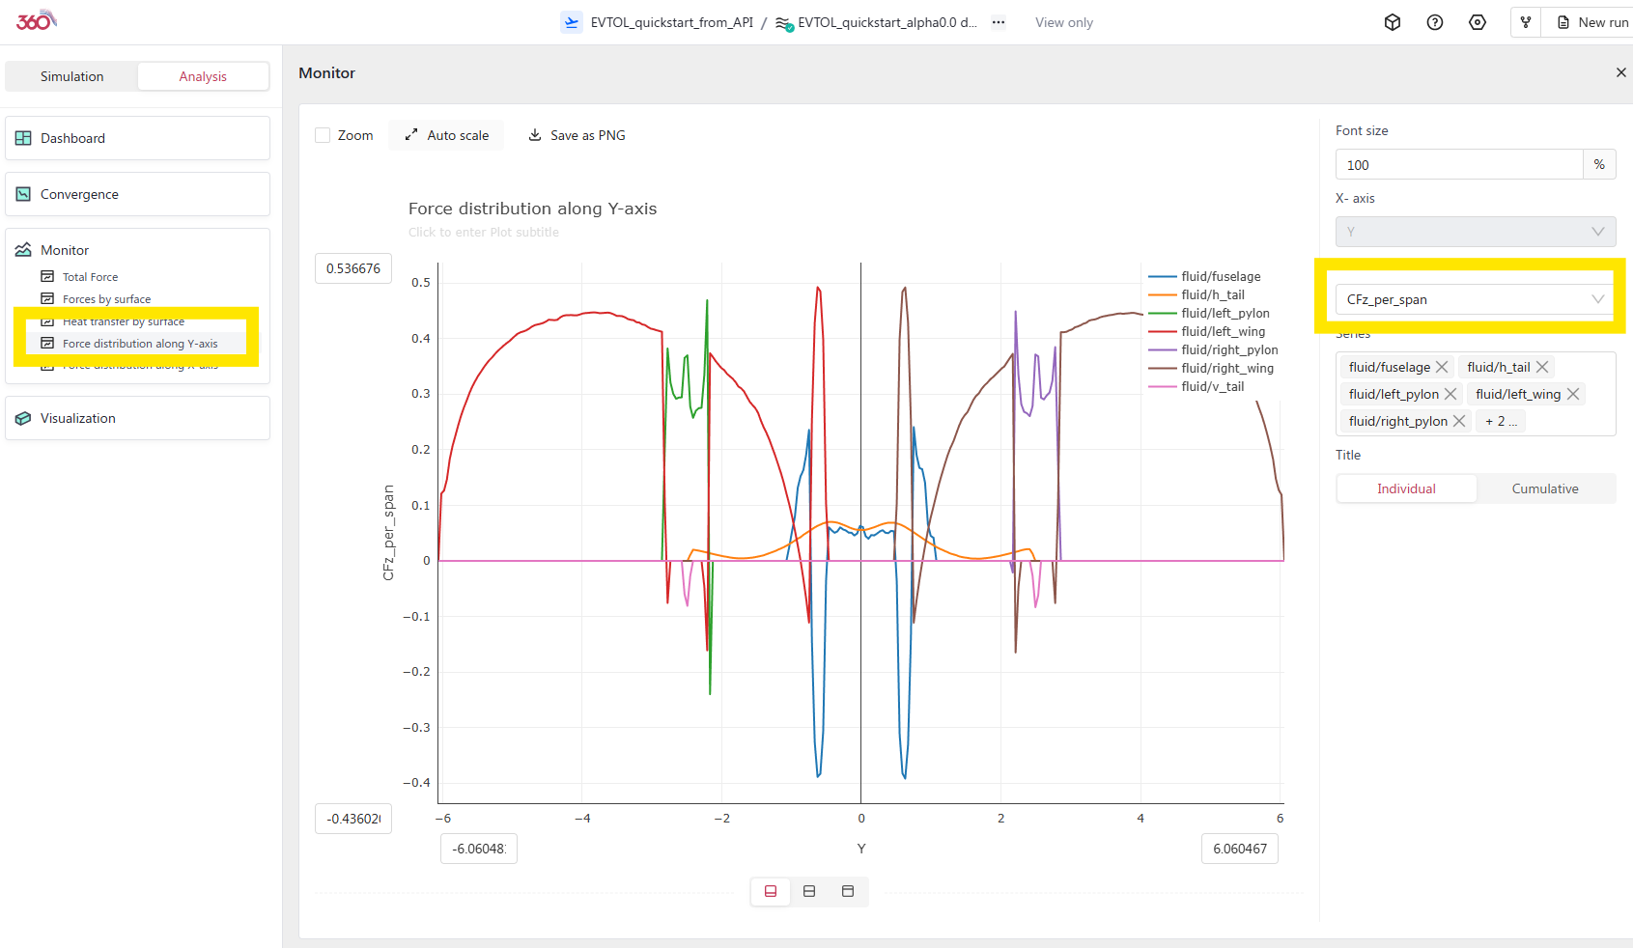Select the middle split layout icon below plot
1633x948 pixels.
click(x=809, y=891)
